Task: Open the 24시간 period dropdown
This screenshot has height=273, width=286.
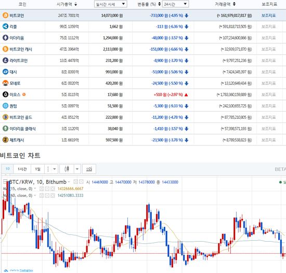Action: pos(175,4)
